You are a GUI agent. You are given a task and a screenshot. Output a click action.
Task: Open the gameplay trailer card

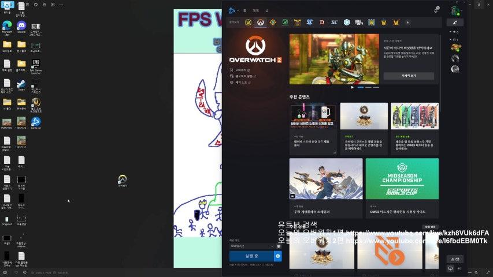coord(326,188)
